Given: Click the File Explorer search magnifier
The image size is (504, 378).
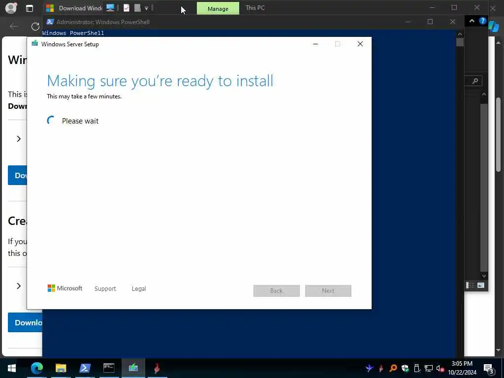Looking at the screenshot, I should pos(475,81).
